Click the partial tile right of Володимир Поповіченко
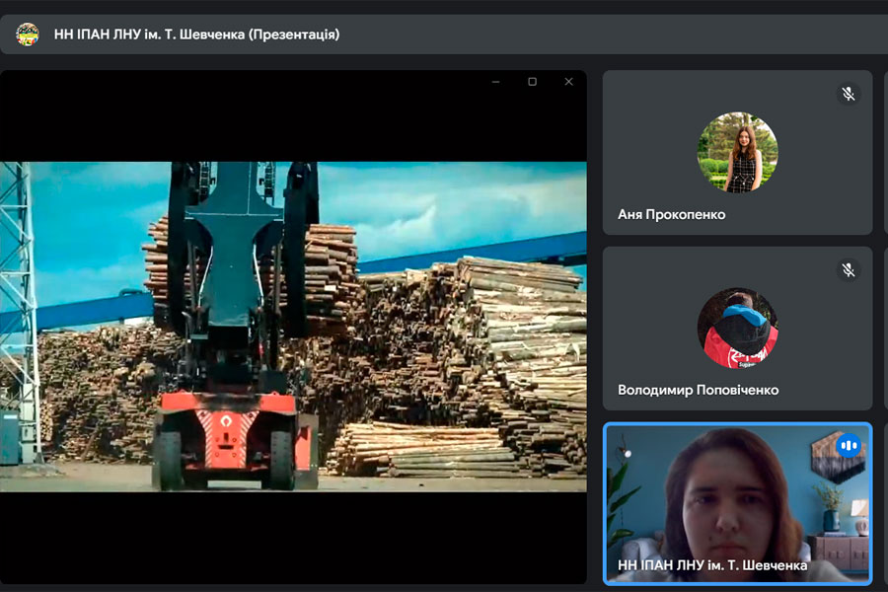Image resolution: width=888 pixels, height=592 pixels. click(885, 328)
